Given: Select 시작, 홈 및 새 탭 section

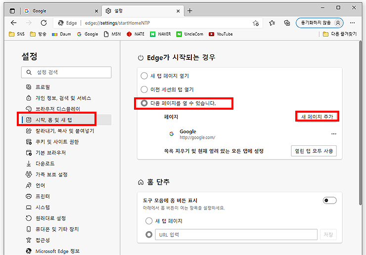Looking at the screenshot, I should [x=66, y=120].
